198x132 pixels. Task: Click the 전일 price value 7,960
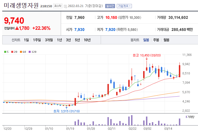tap(79, 17)
